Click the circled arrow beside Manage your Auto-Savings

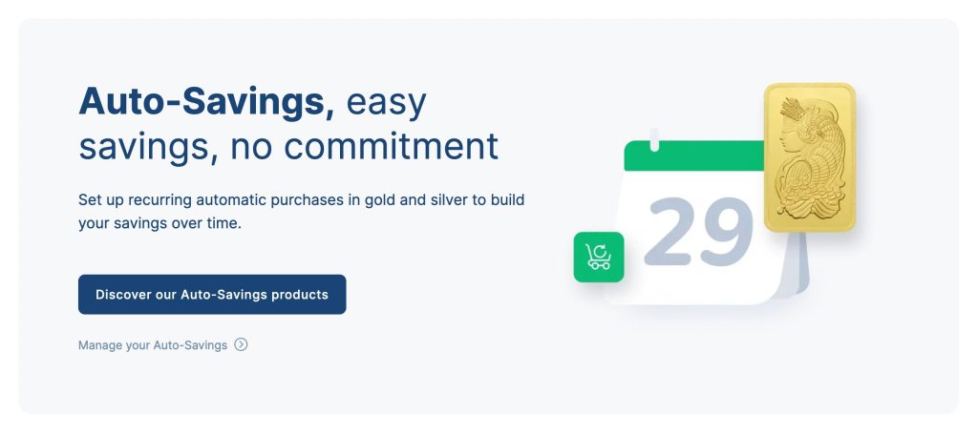(x=241, y=345)
